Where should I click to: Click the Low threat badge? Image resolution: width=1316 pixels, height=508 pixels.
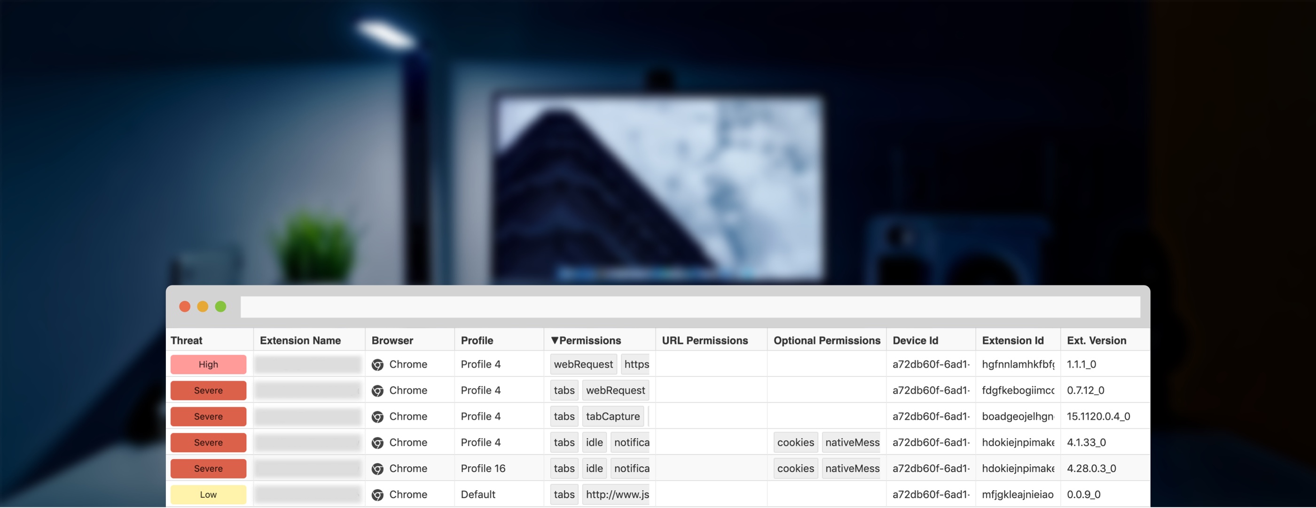[208, 495]
